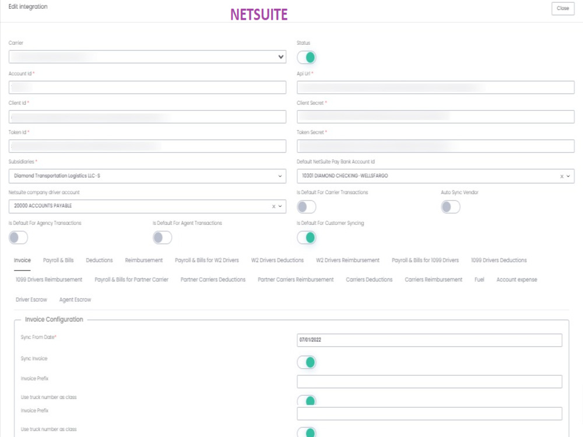Open Partner Carriers Deductions tab
The width and height of the screenshot is (583, 437).
tap(213, 280)
